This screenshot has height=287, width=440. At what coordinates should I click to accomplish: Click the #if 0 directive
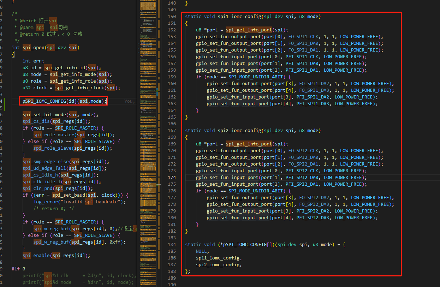tap(18, 269)
